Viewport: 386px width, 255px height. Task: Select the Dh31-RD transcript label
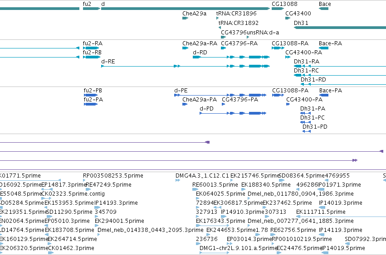point(313,80)
